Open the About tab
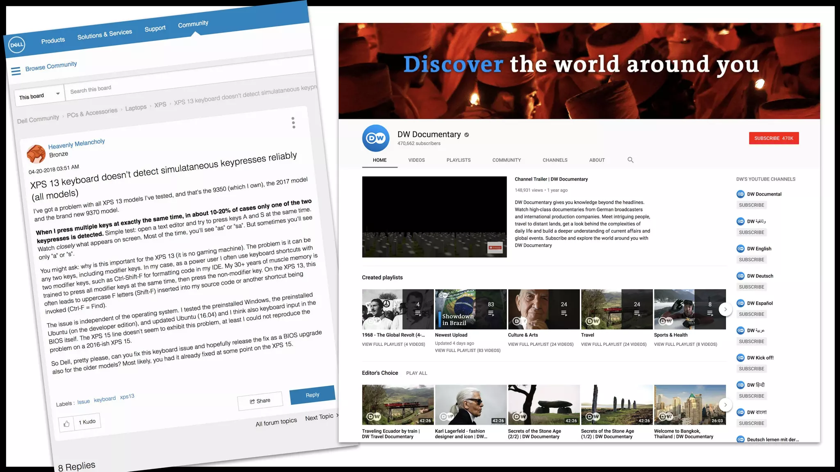Image resolution: width=840 pixels, height=472 pixels. (597, 160)
